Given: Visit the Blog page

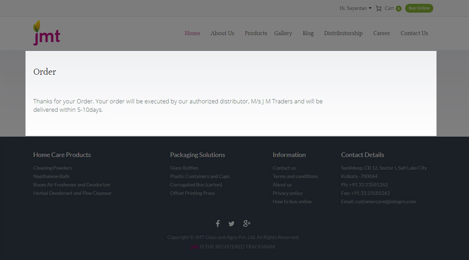Looking at the screenshot, I should 308,33.
